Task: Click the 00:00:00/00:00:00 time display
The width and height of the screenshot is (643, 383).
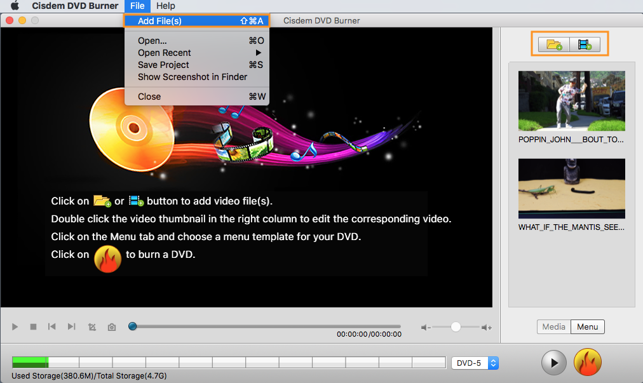Action: 369,334
